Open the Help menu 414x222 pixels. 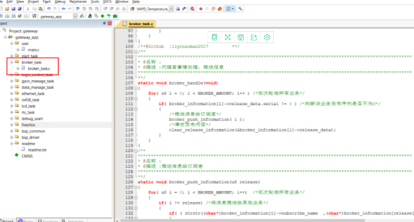pos(136,2)
